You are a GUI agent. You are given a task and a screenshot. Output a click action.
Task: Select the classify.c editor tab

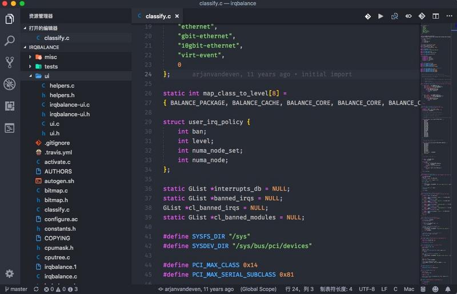tap(158, 17)
